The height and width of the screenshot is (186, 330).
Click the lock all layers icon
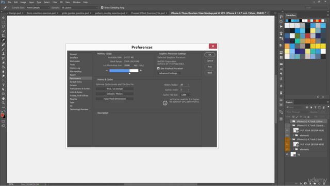308,117
